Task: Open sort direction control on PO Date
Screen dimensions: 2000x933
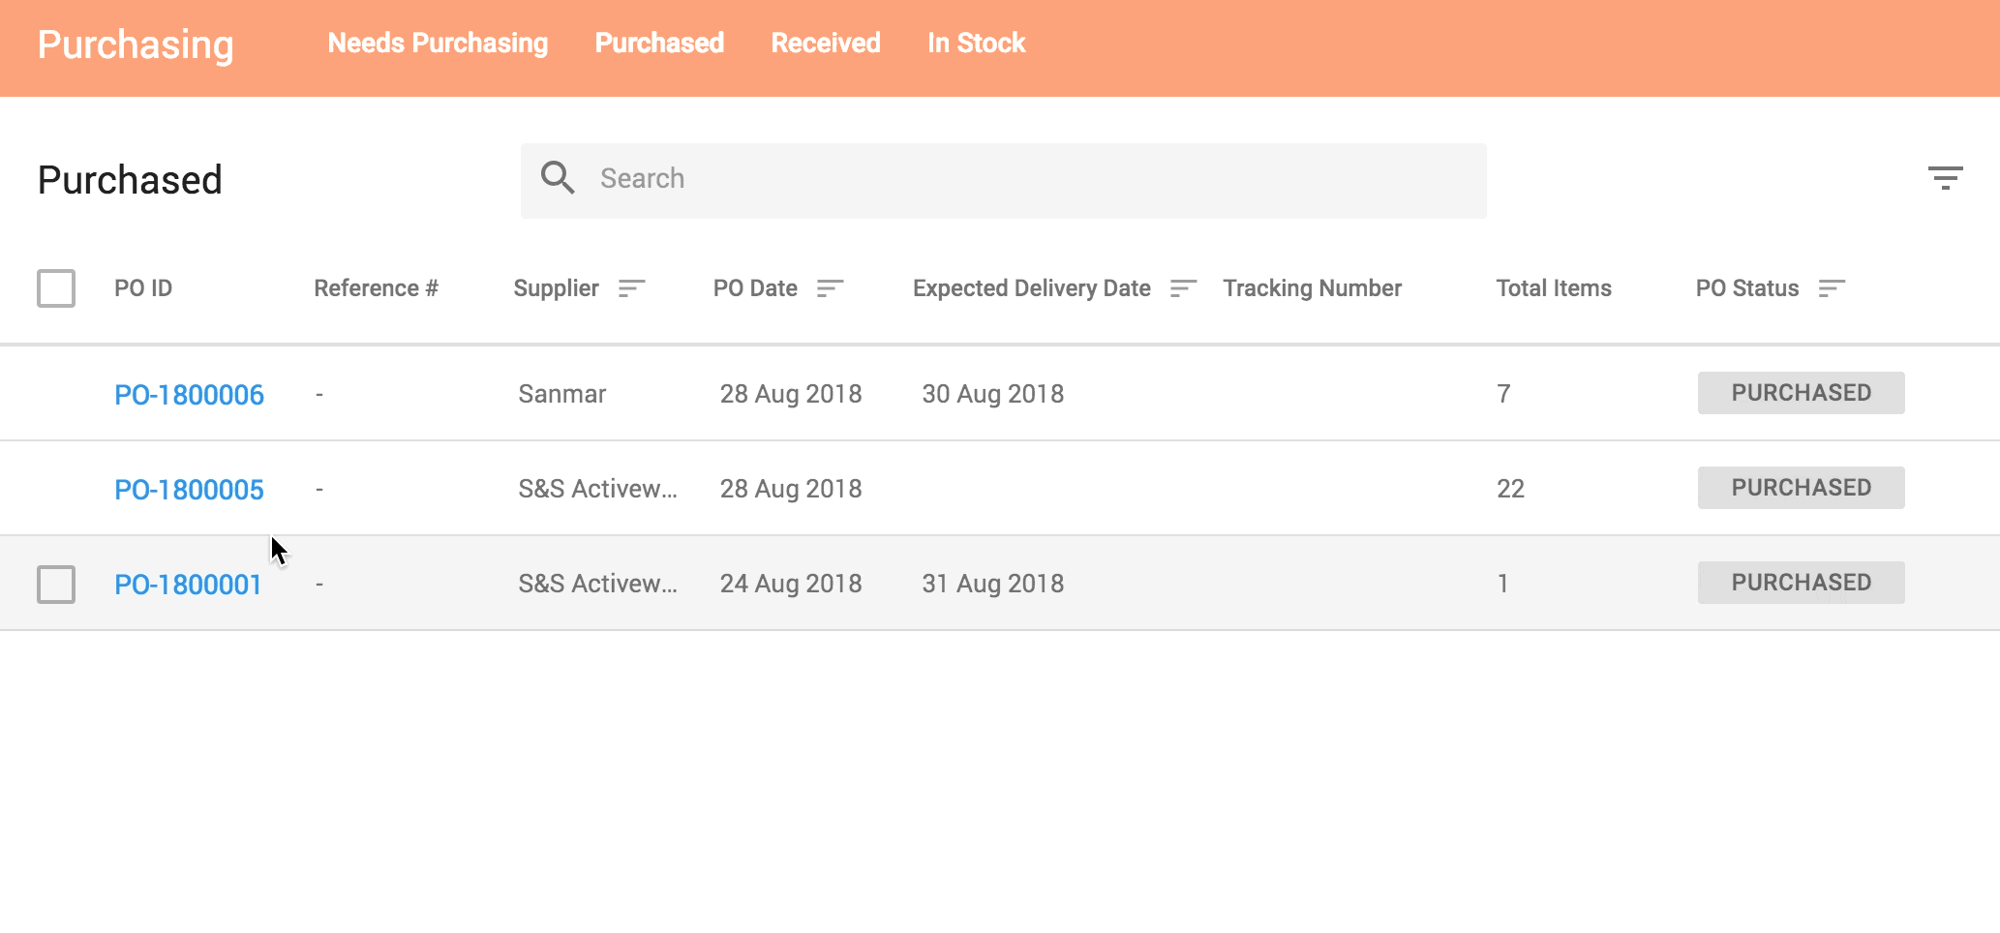Action: pyautogui.click(x=830, y=288)
